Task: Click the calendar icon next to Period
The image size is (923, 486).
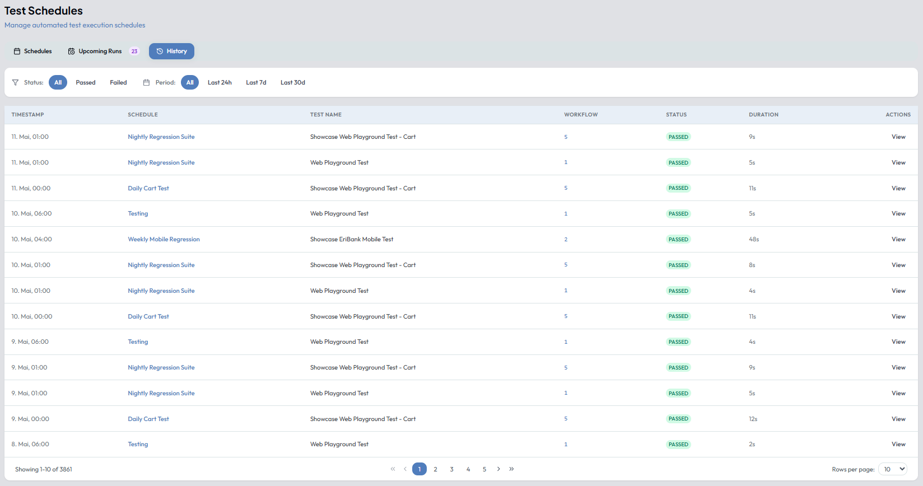Action: pyautogui.click(x=146, y=82)
